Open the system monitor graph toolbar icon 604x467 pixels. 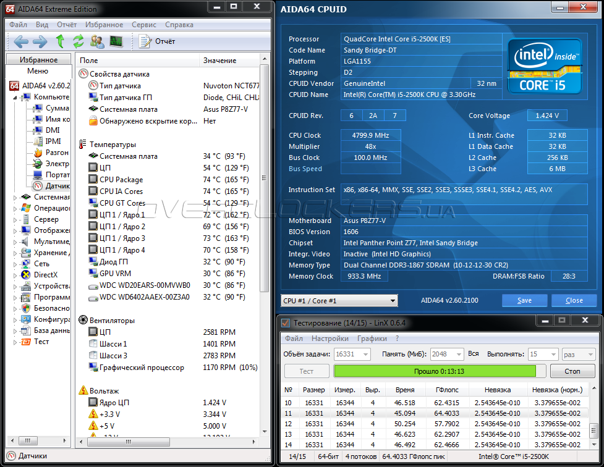pyautogui.click(x=116, y=41)
